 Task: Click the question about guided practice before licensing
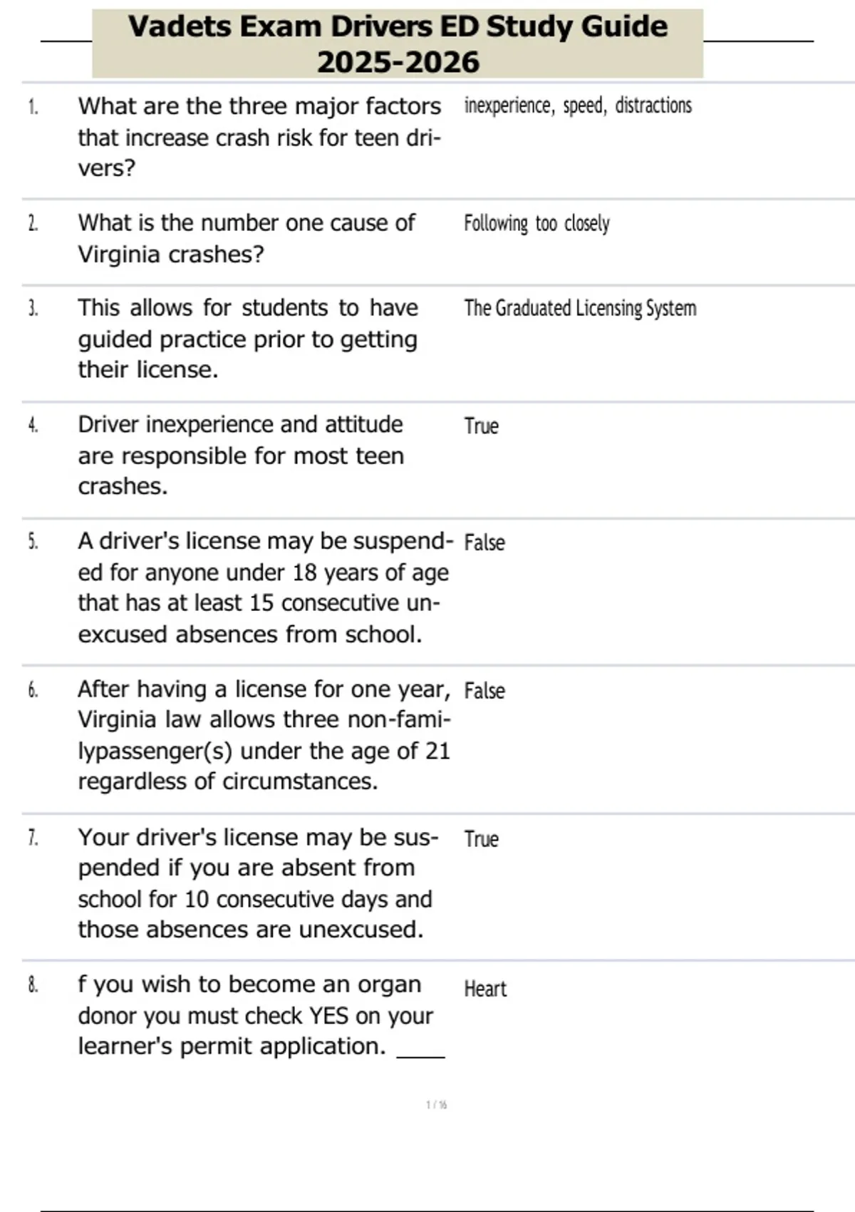point(247,339)
